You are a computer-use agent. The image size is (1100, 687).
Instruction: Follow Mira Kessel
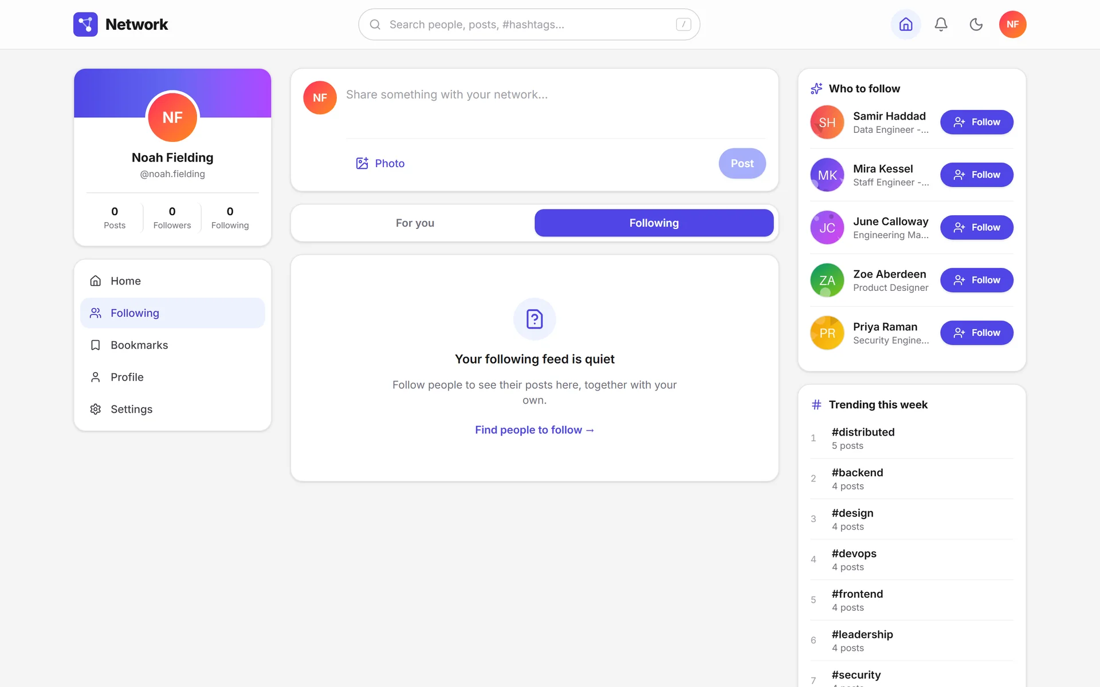(976, 175)
